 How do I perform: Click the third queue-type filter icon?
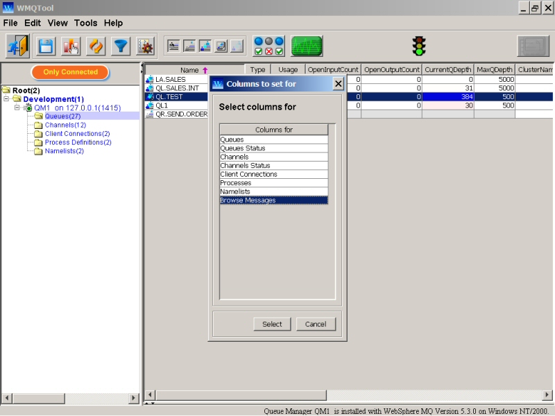[205, 46]
